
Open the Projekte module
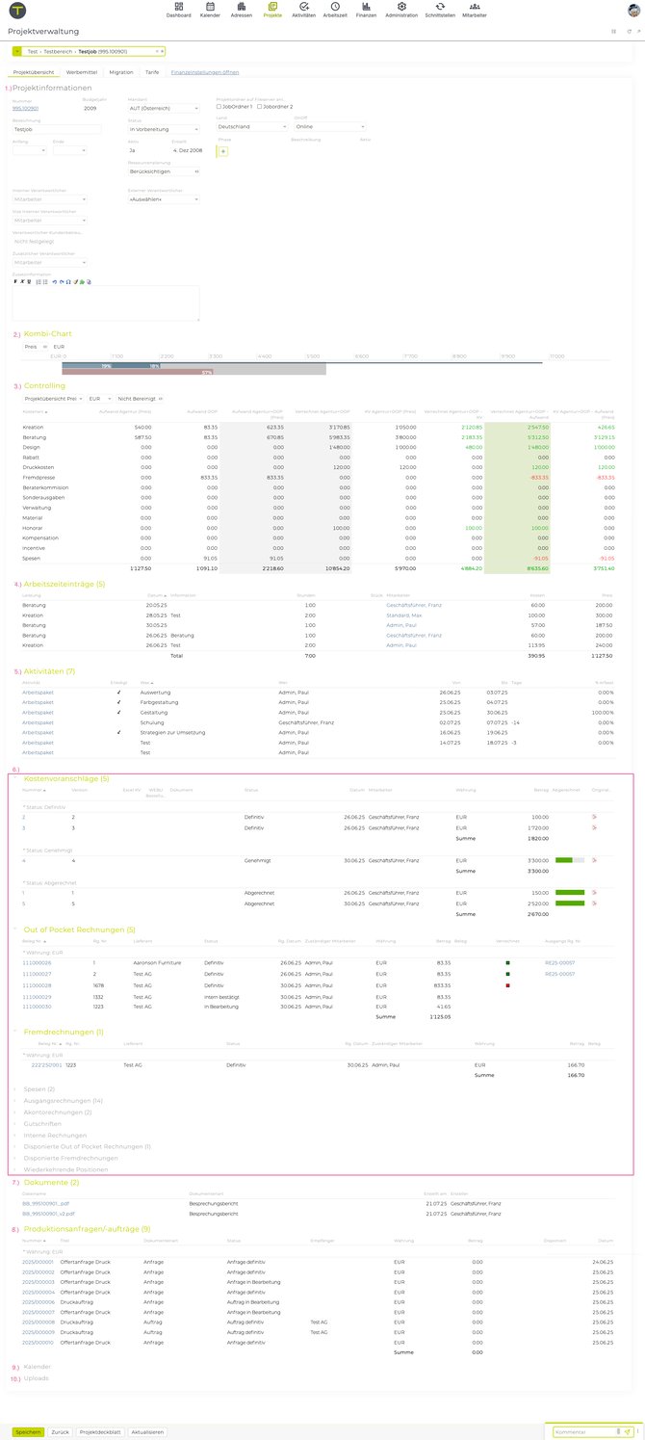pyautogui.click(x=272, y=11)
